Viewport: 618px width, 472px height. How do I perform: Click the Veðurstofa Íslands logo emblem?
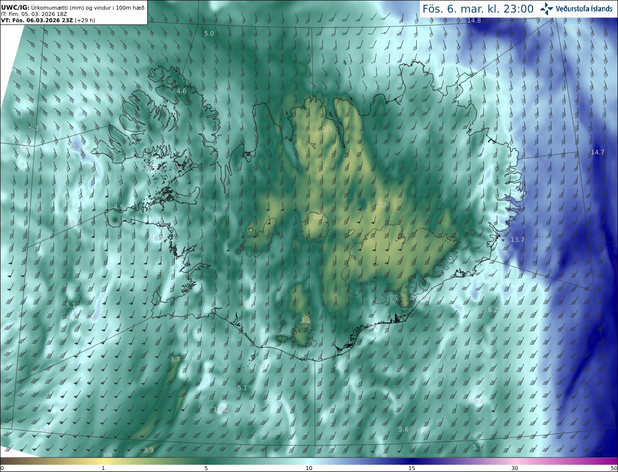point(547,9)
